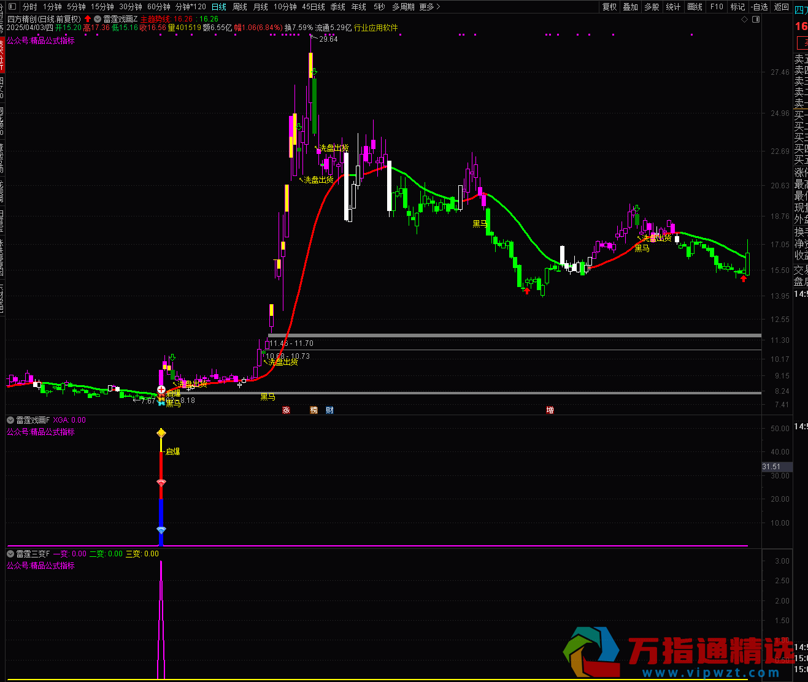Click the 榜 event marker icon

[314, 410]
